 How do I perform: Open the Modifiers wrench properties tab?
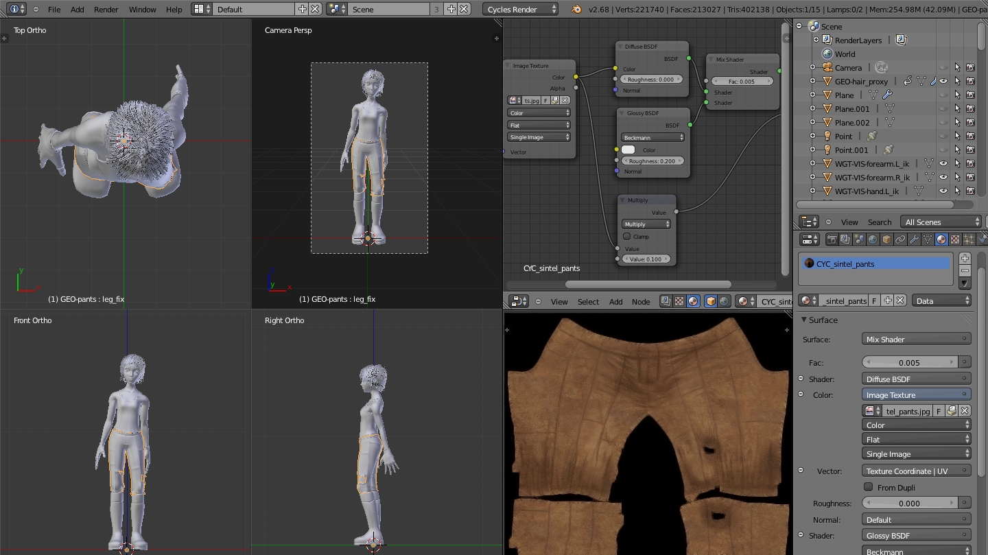[x=914, y=239]
